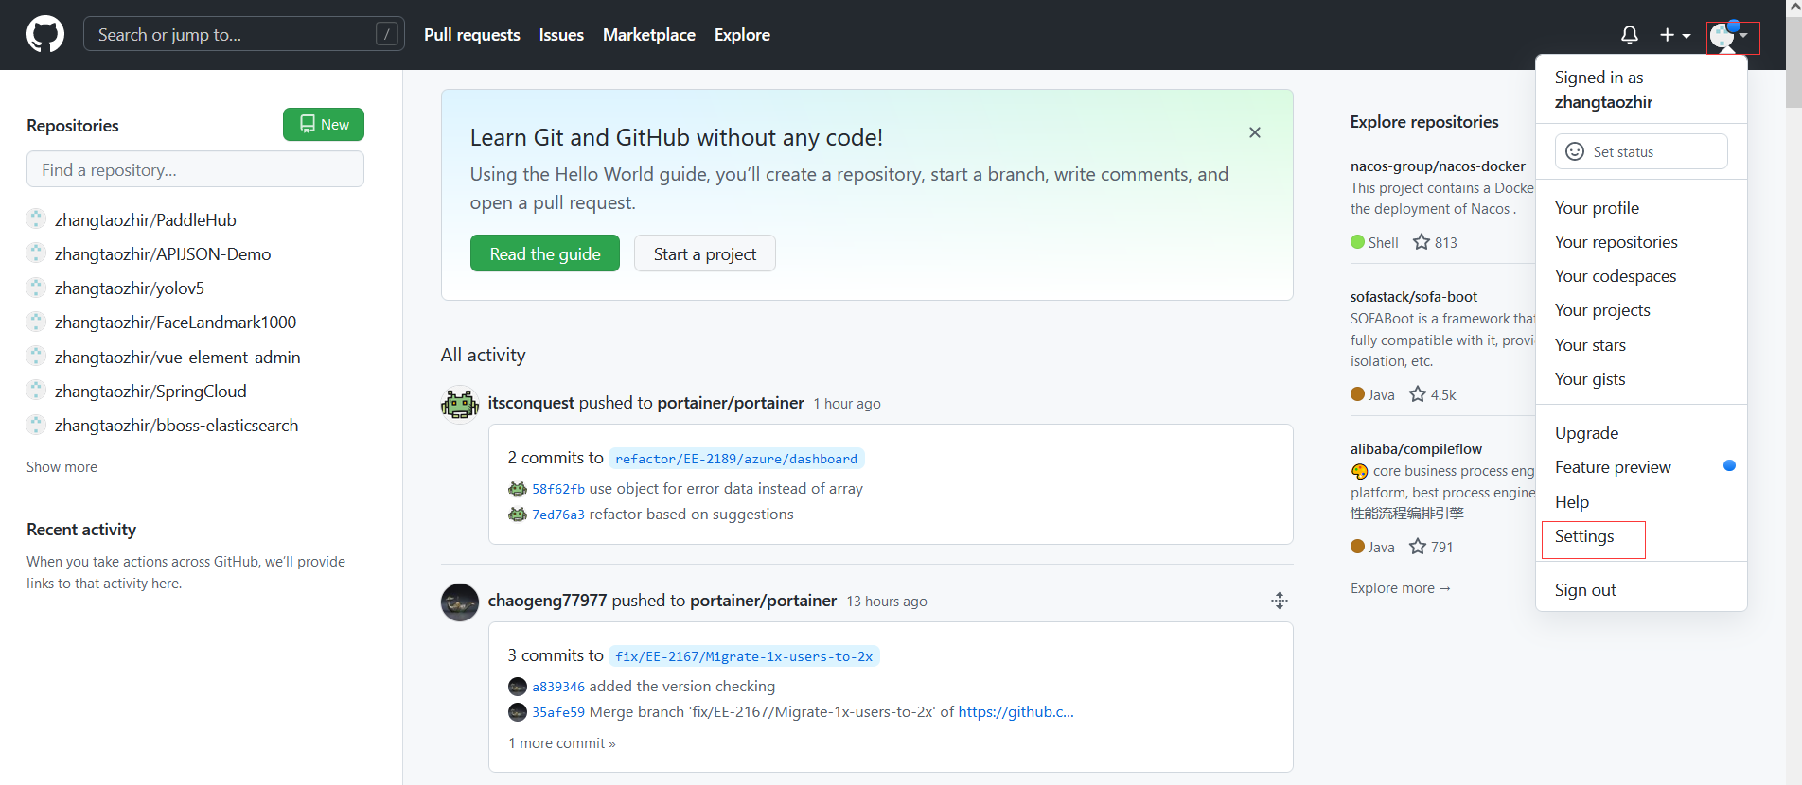Image resolution: width=1802 pixels, height=785 pixels.
Task: Open the zhangtaozhir/yolov5 repository link
Action: 130,288
